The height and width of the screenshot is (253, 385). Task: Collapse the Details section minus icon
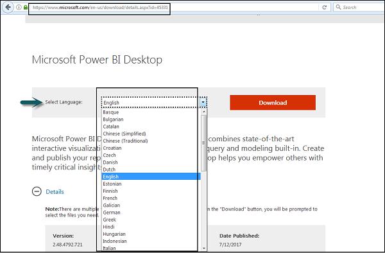[37, 191]
